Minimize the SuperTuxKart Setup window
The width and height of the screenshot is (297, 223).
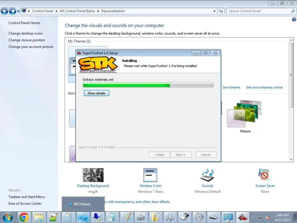pyautogui.click(x=196, y=53)
